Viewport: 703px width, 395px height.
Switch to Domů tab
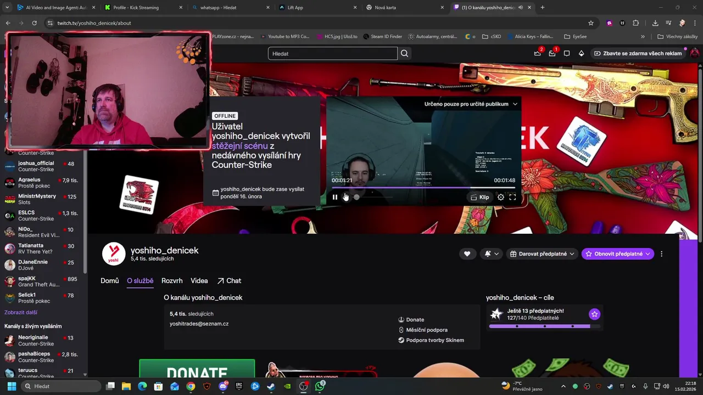click(x=110, y=280)
